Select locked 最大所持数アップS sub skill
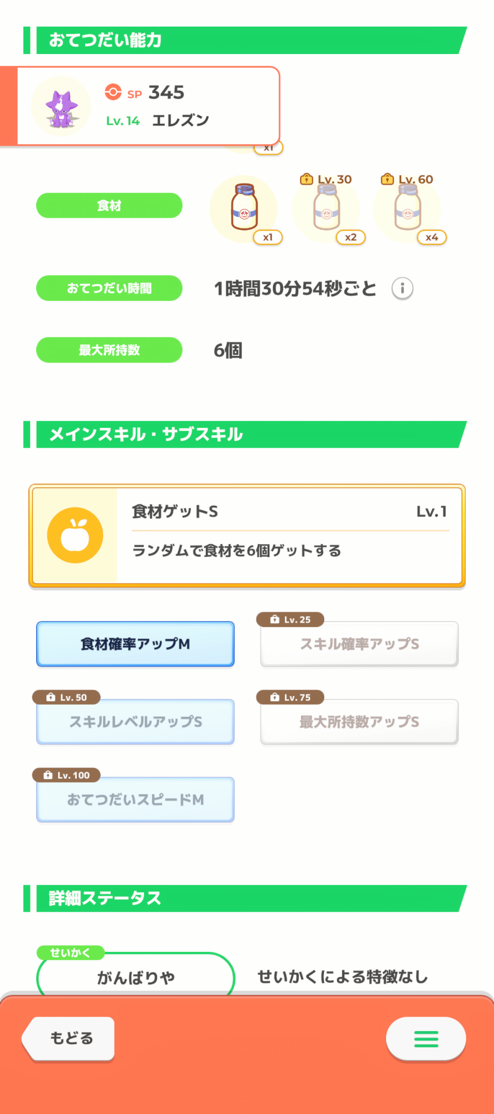The height and width of the screenshot is (1114, 494). (x=359, y=722)
